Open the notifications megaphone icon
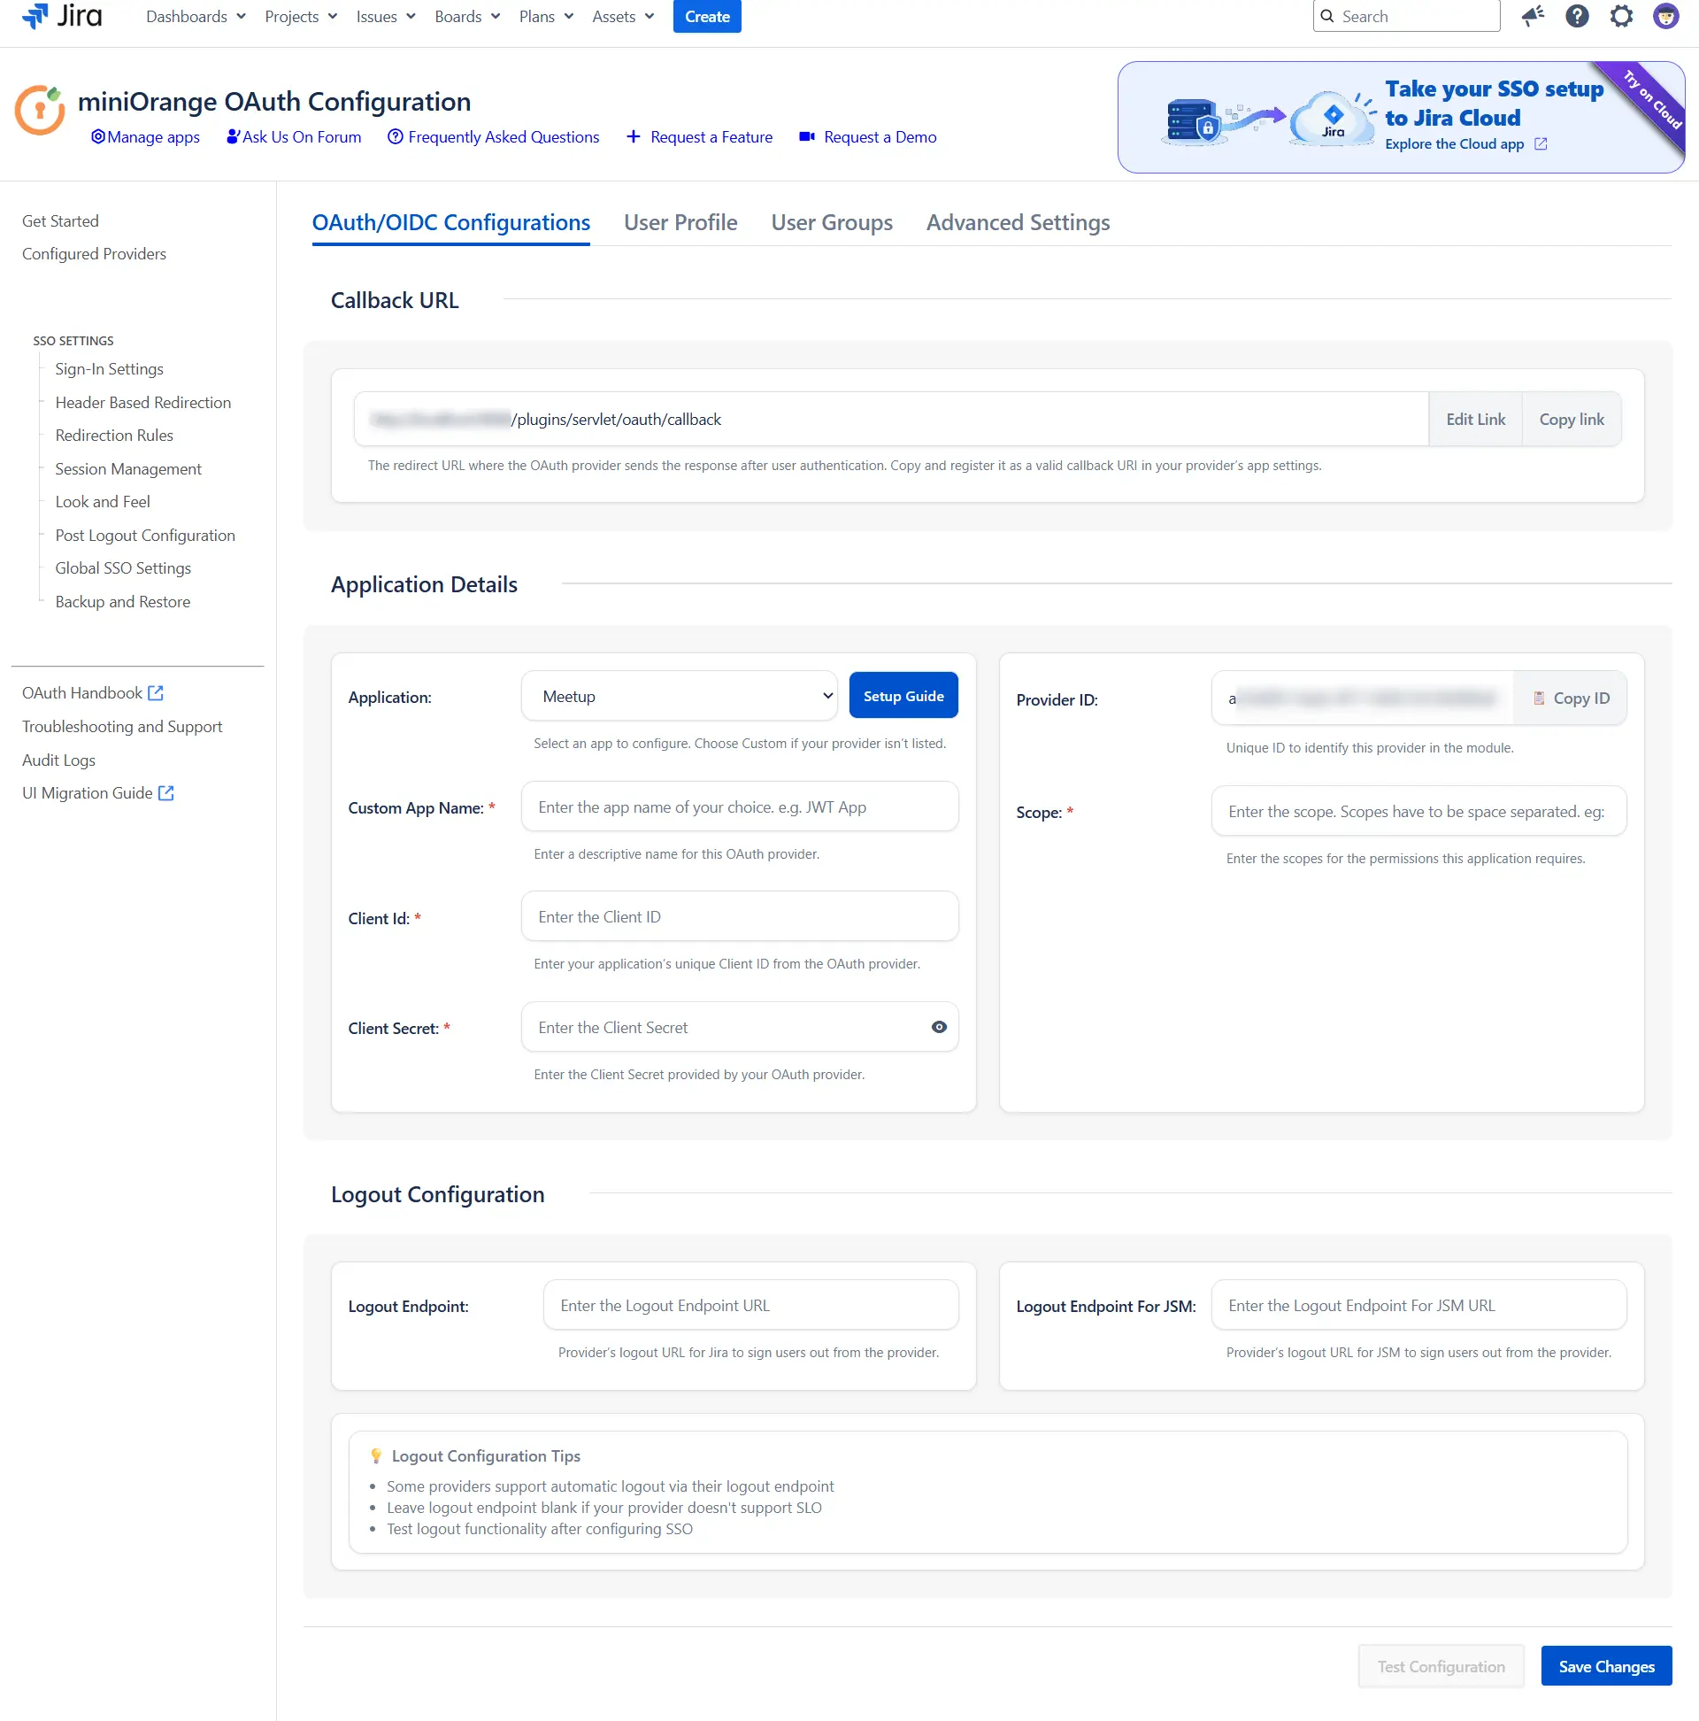 coord(1533,16)
